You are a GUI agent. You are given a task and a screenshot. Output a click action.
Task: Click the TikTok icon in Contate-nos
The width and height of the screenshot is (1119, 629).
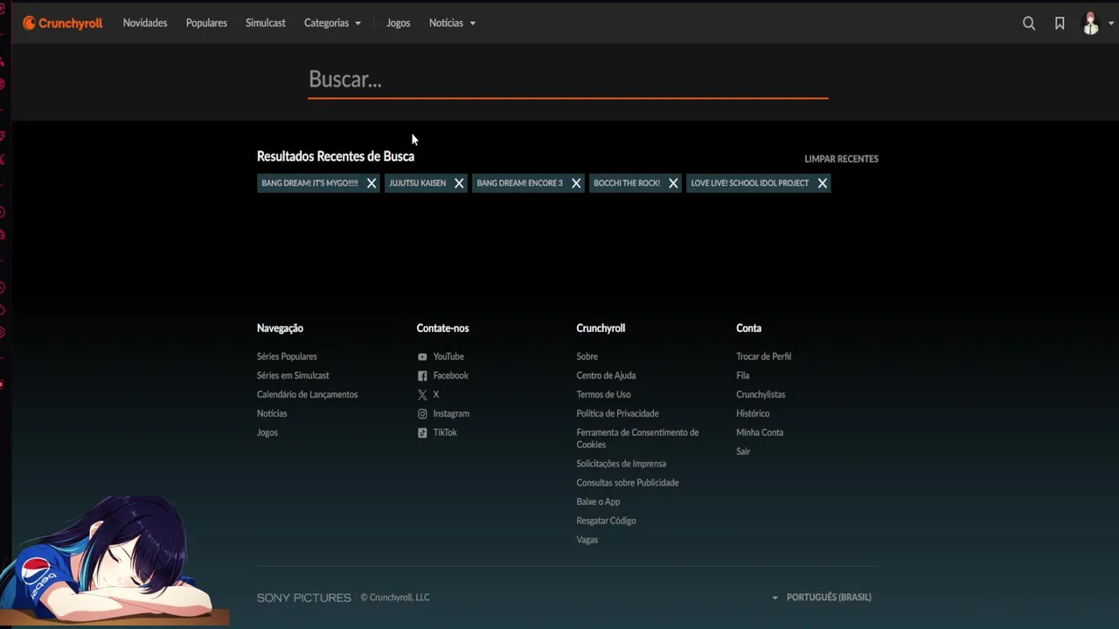click(x=422, y=432)
